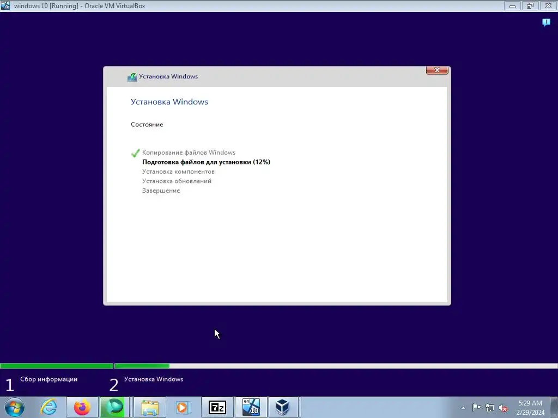Select 'Подготовка файлов для установки (12%)' line
Viewport: 558px width, 418px height.
click(206, 162)
